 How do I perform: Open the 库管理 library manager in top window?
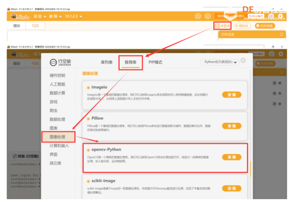(x=223, y=26)
